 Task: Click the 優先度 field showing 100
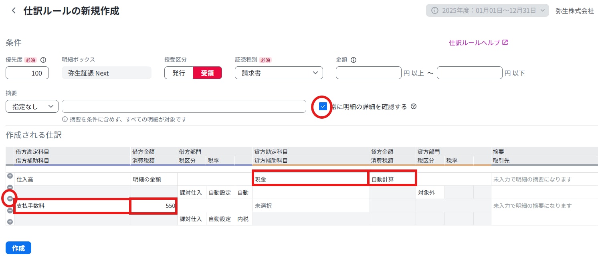(27, 73)
